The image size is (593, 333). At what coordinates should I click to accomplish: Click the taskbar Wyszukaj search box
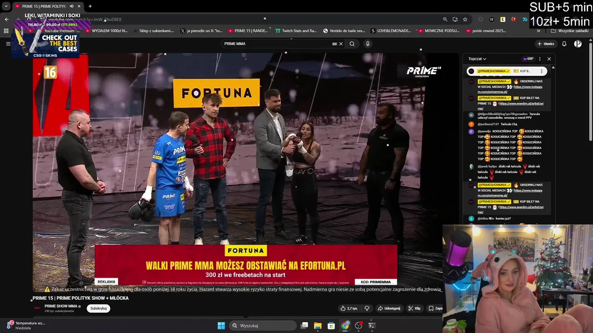pyautogui.click(x=263, y=326)
